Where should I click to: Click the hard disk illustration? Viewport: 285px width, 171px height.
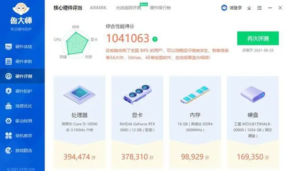point(253,94)
